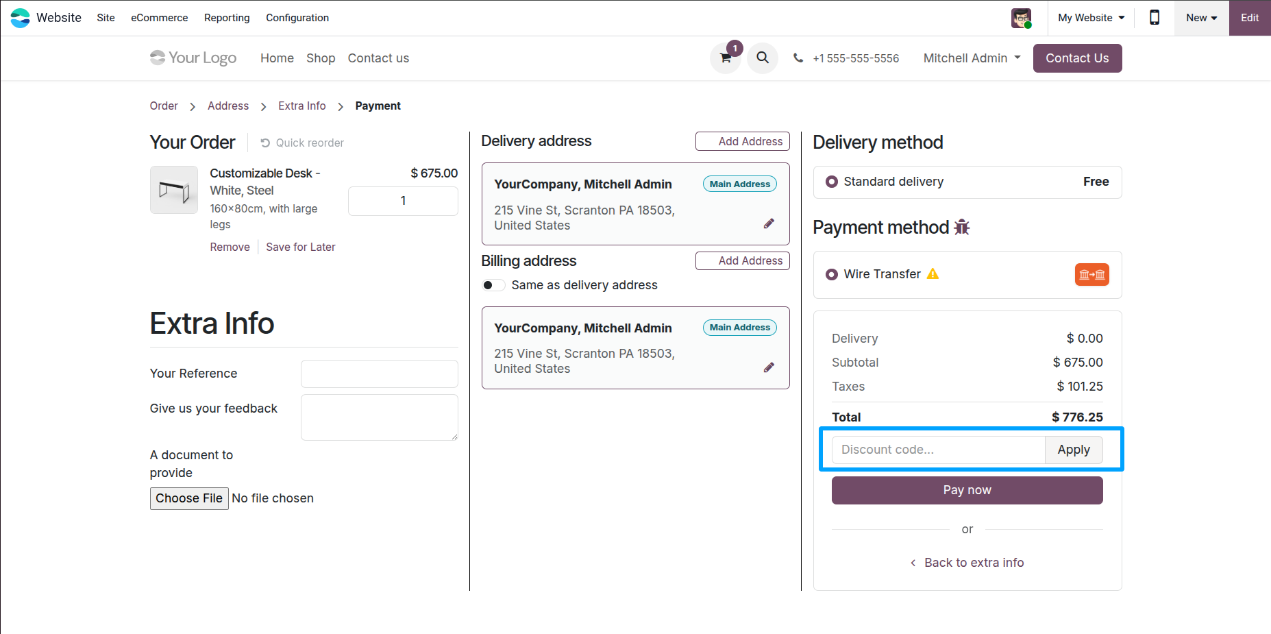The width and height of the screenshot is (1271, 634).
Task: Select the Wire Transfer radio button
Action: 832,274
